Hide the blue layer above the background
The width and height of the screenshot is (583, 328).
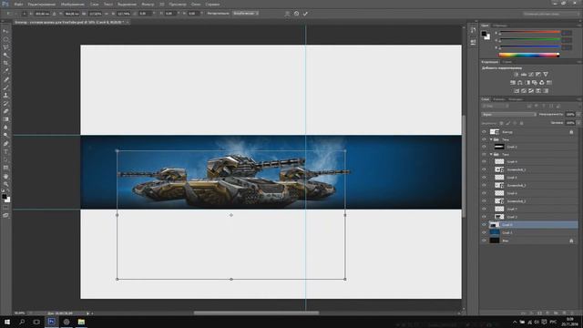pos(484,233)
